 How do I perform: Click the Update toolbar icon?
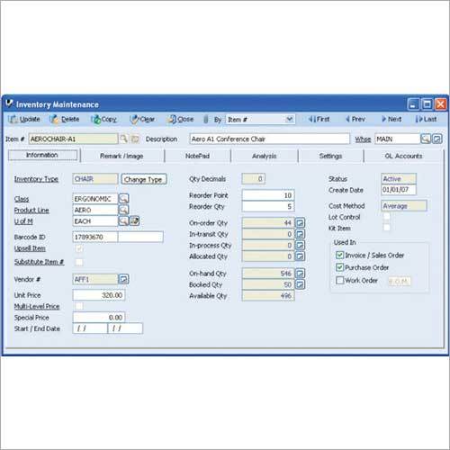pos(13,120)
